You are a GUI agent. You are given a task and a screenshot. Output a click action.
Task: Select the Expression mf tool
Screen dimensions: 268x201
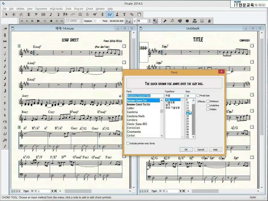(95, 15)
